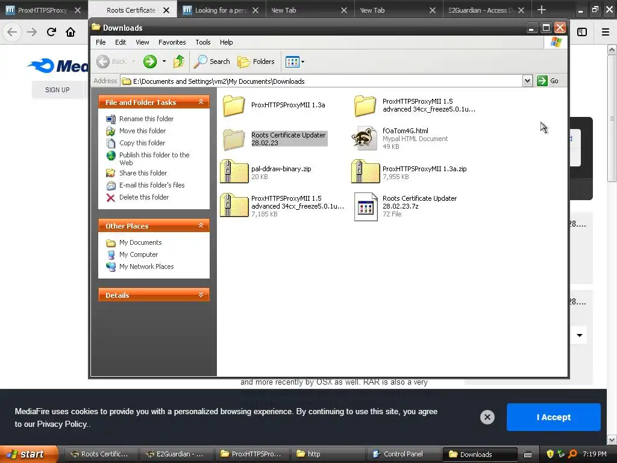Open the View menu
The width and height of the screenshot is (617, 463).
pos(142,42)
